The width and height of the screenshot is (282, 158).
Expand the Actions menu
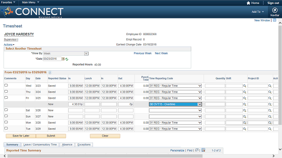coord(9,45)
